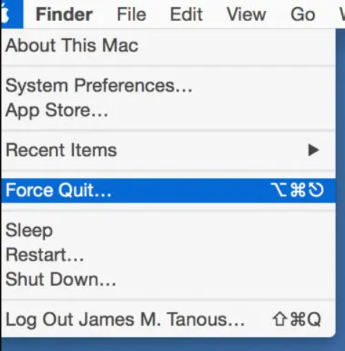Click the Shift-Command-Q shortcut glyphs
345x351 pixels.
[296, 319]
